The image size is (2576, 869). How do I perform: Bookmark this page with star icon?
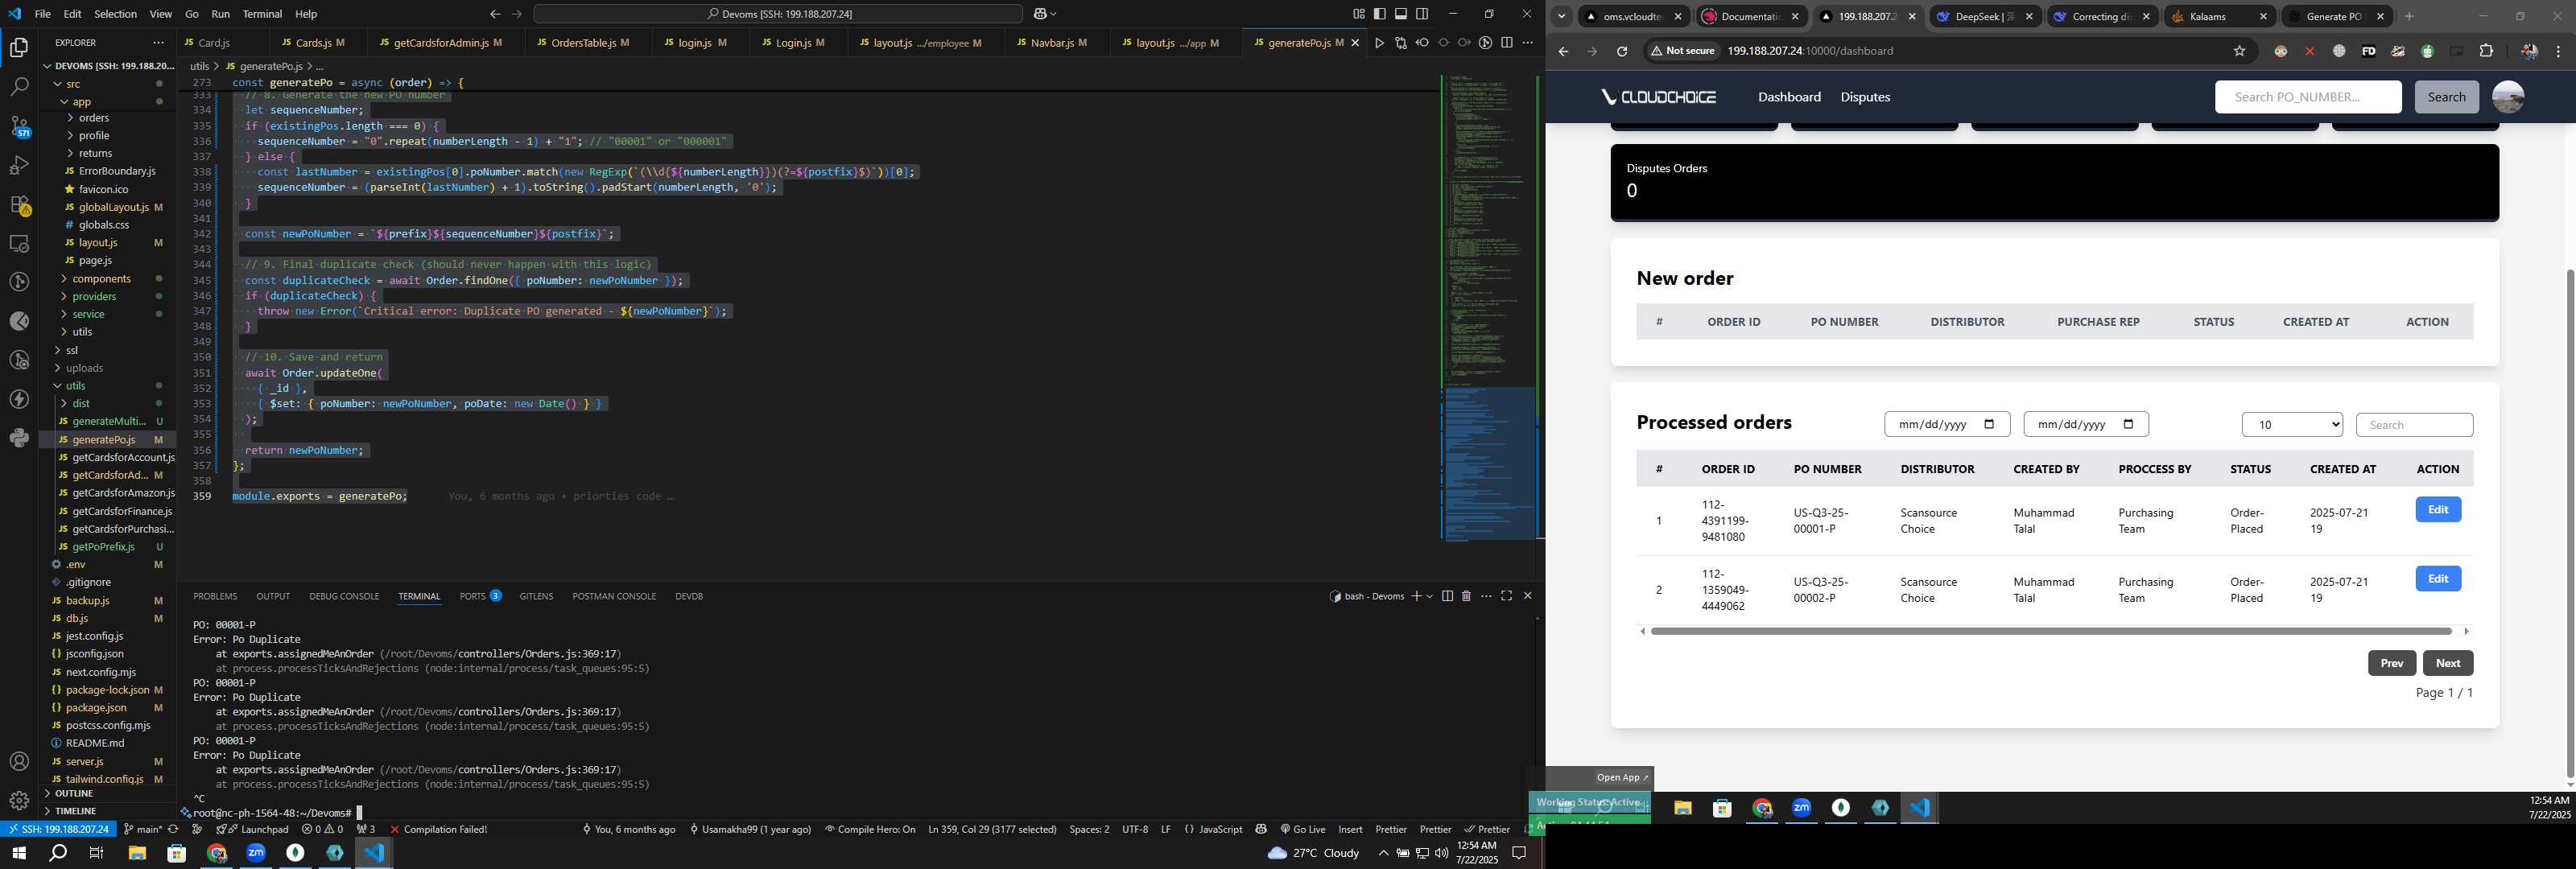coord(2239,51)
